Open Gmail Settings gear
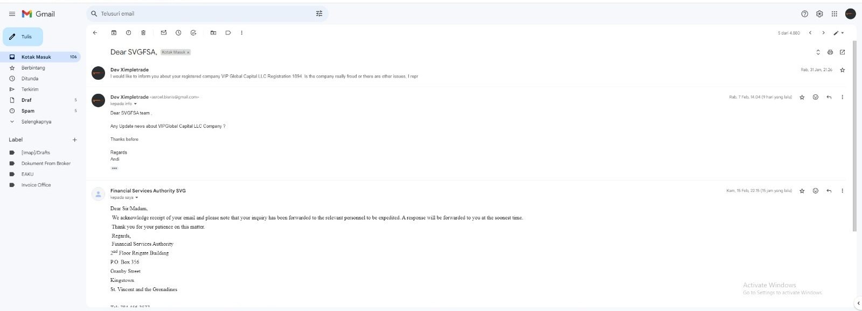Image resolution: width=862 pixels, height=311 pixels. (819, 14)
